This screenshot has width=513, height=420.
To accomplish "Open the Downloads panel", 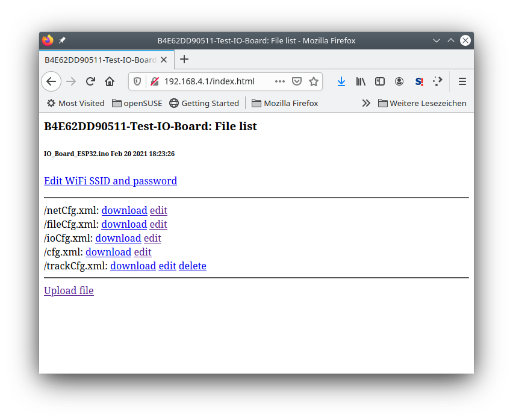I will (341, 81).
